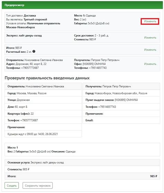Select sender table row Телефон: +79057773687
This screenshot has height=193, width=164.
pos(43,120)
